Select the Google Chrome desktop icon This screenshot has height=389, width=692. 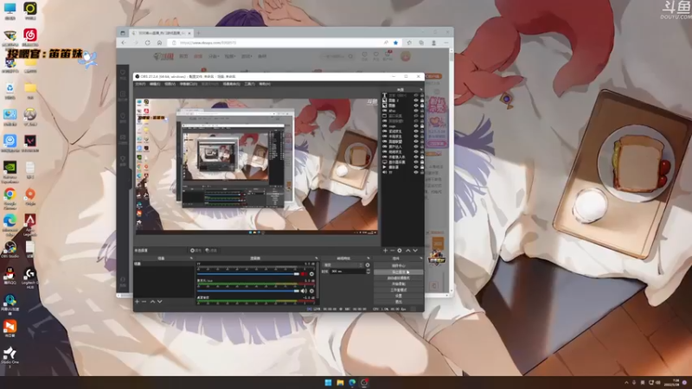point(10,198)
